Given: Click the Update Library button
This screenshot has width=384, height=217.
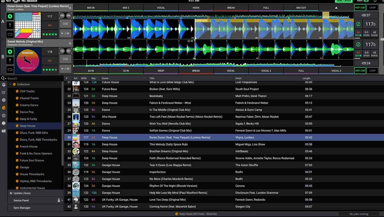Looking at the screenshot, I should point(35,193).
